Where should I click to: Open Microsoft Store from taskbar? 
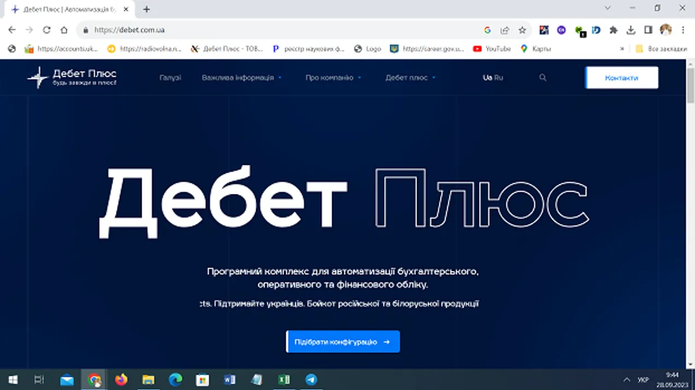[202, 380]
